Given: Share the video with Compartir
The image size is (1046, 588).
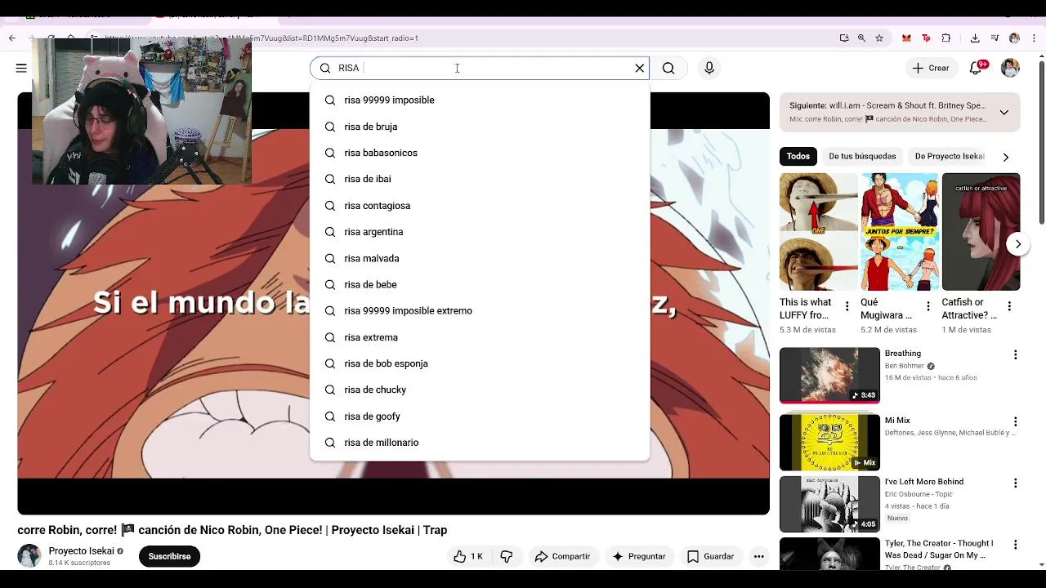Looking at the screenshot, I should [x=562, y=556].
